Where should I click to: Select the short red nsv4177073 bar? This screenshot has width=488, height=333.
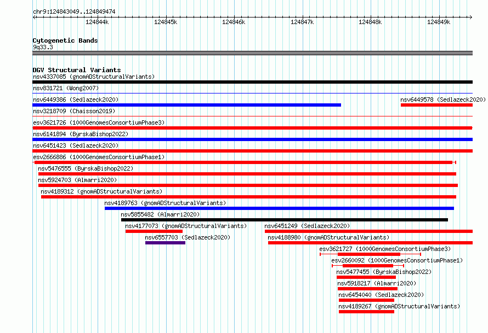(154, 231)
